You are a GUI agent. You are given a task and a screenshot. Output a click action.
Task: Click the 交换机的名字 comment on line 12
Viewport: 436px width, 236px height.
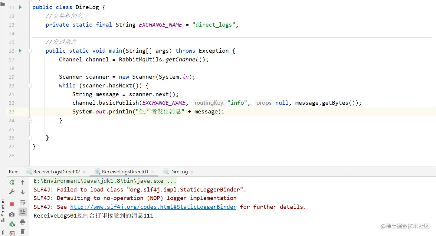pos(67,16)
